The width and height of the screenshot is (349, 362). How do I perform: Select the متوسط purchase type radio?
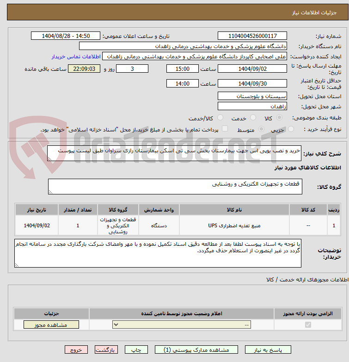(261, 129)
